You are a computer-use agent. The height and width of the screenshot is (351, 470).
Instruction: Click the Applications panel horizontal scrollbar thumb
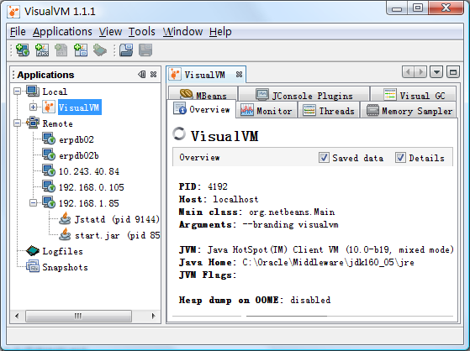78,316
